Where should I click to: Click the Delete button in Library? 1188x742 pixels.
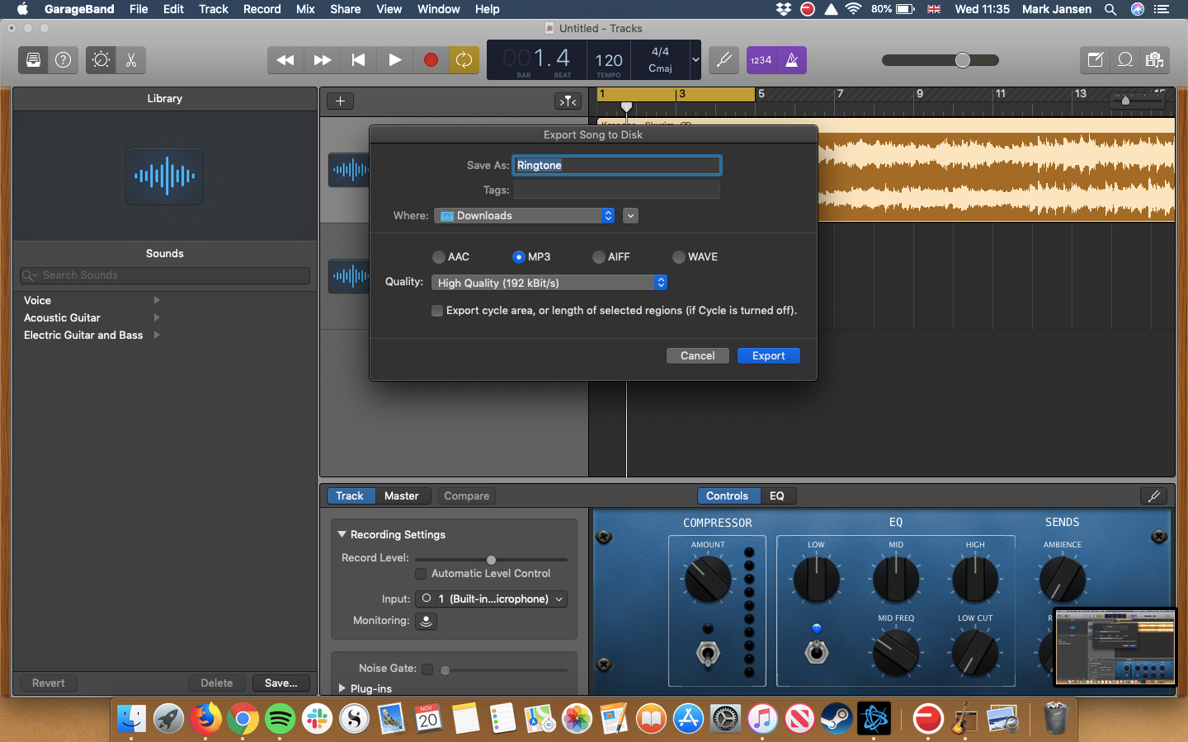click(217, 683)
